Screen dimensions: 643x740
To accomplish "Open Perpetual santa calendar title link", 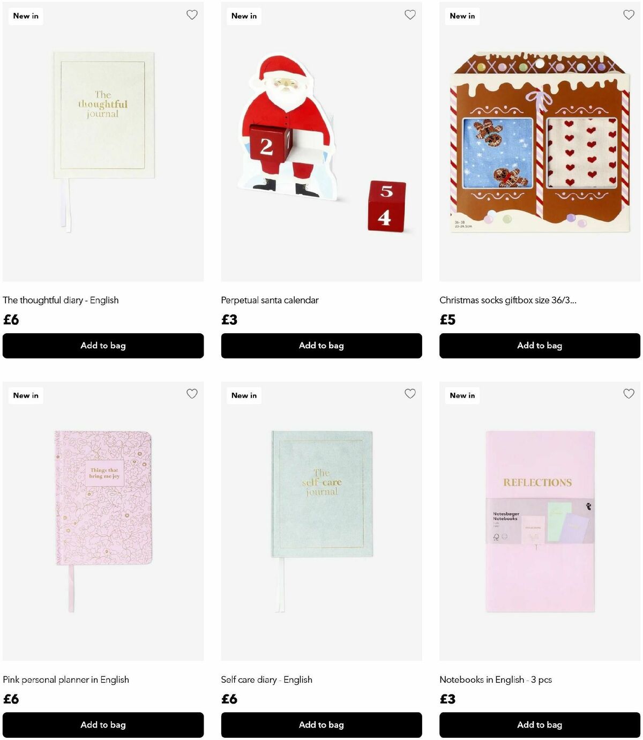I will pyautogui.click(x=270, y=300).
